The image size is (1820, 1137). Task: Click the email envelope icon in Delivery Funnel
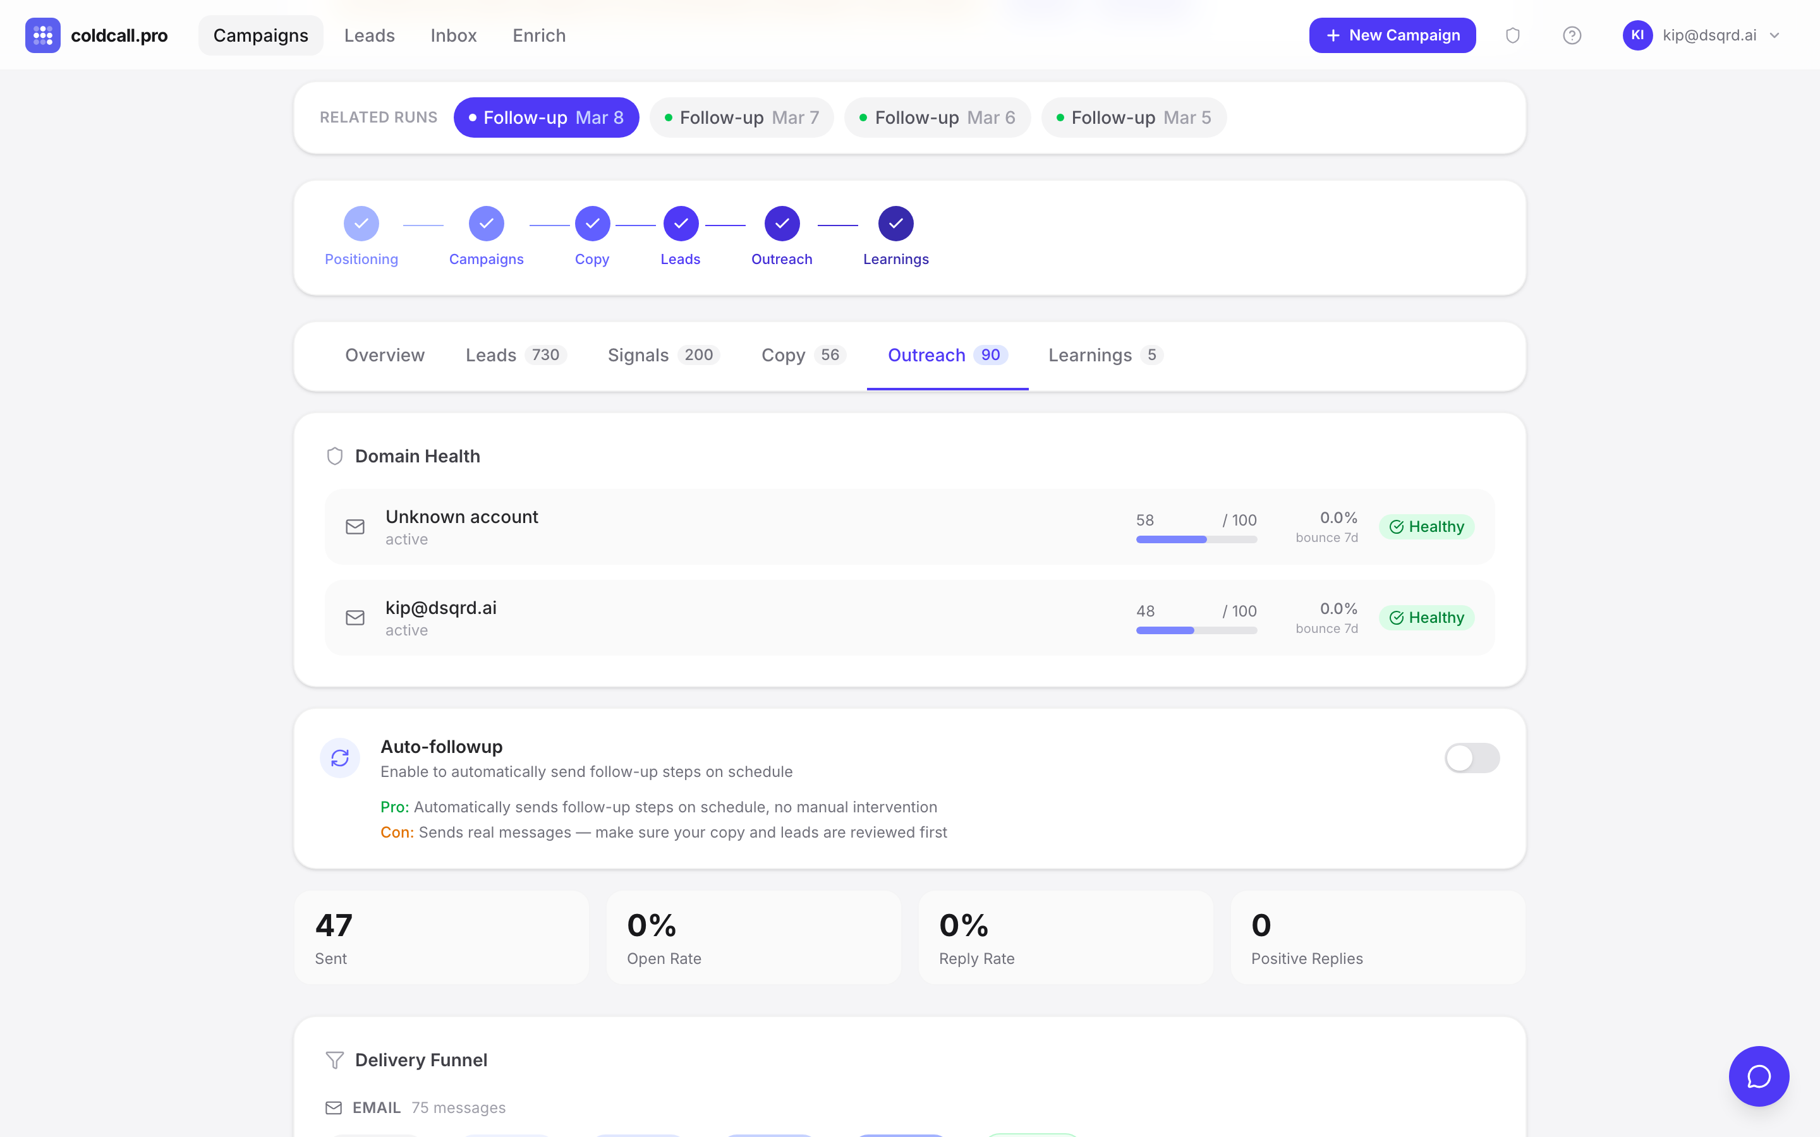[x=334, y=1107]
